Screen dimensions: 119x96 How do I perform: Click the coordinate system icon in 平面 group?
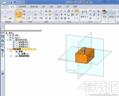(29, 18)
